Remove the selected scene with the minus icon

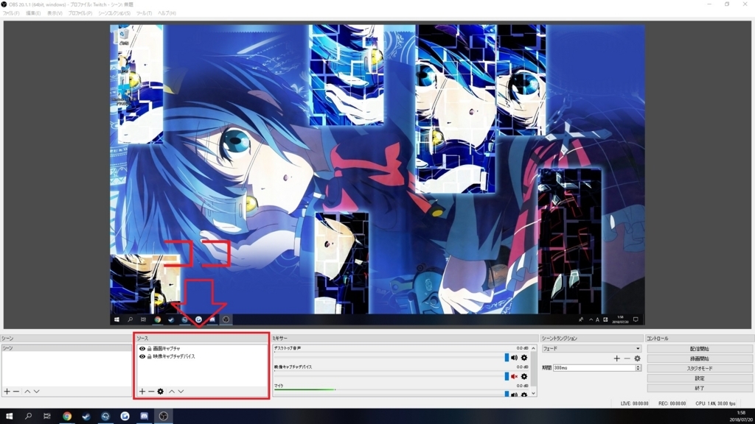point(16,392)
